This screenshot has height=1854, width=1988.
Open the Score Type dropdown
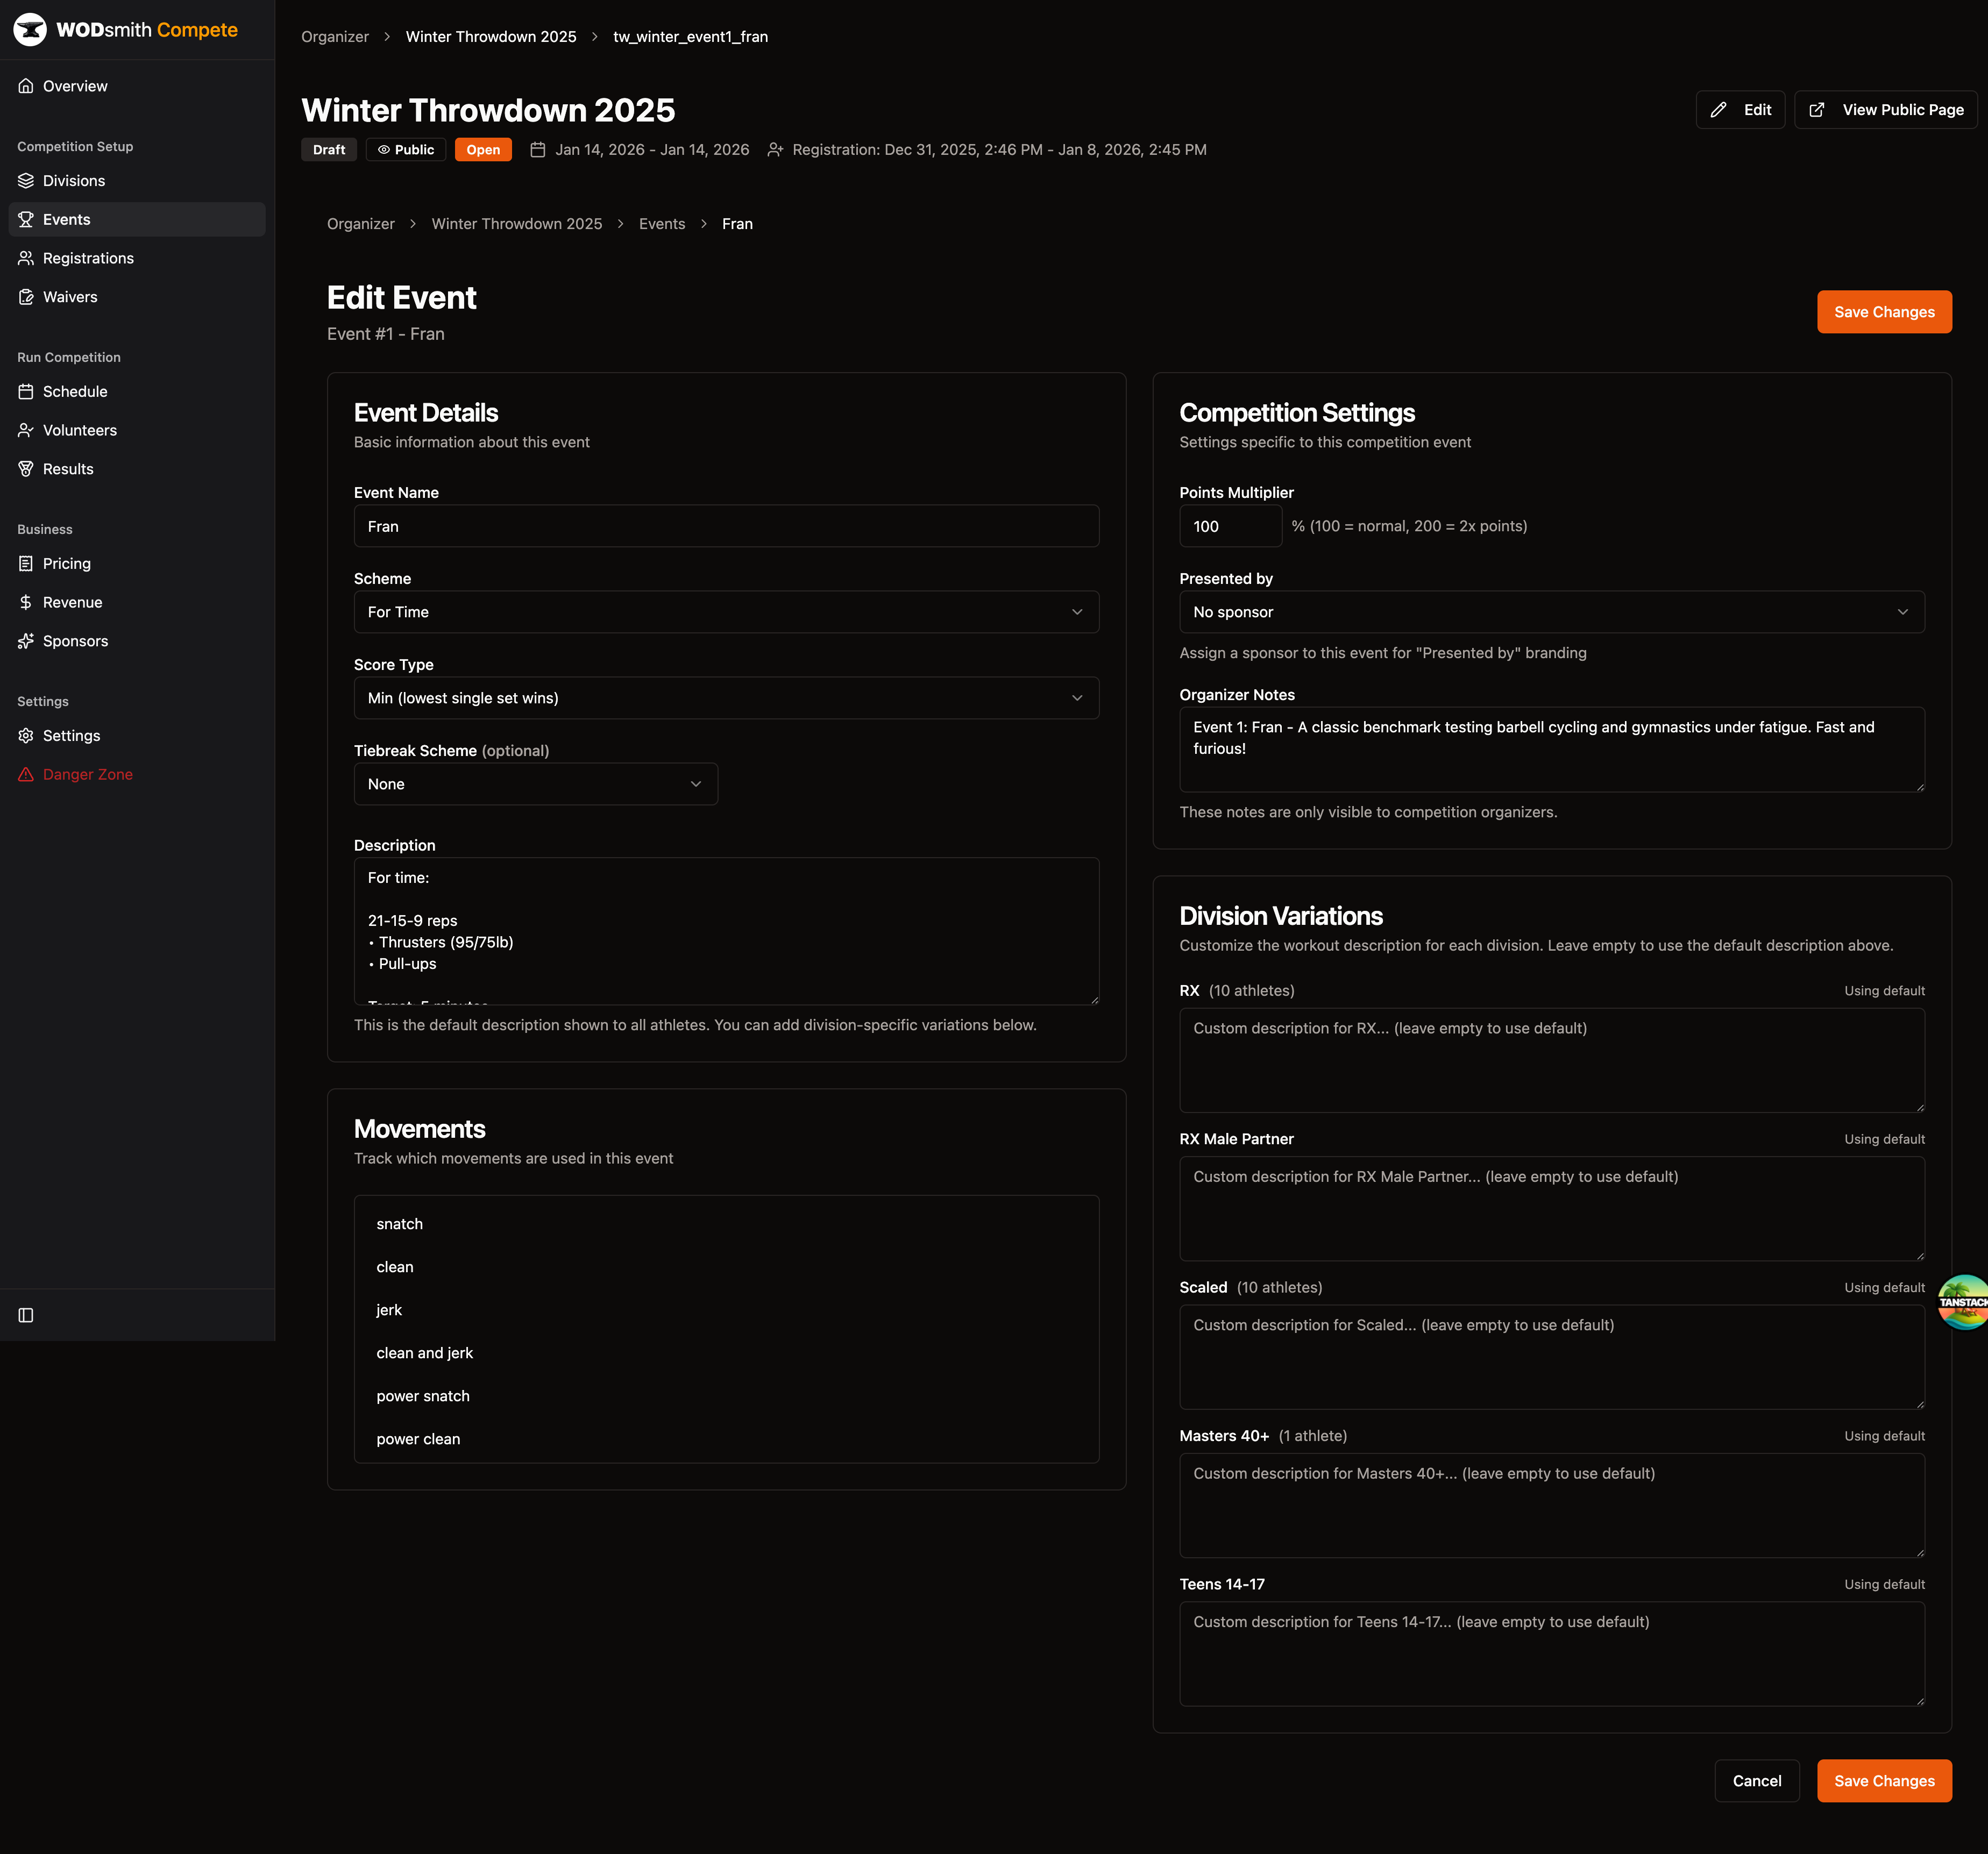[726, 697]
